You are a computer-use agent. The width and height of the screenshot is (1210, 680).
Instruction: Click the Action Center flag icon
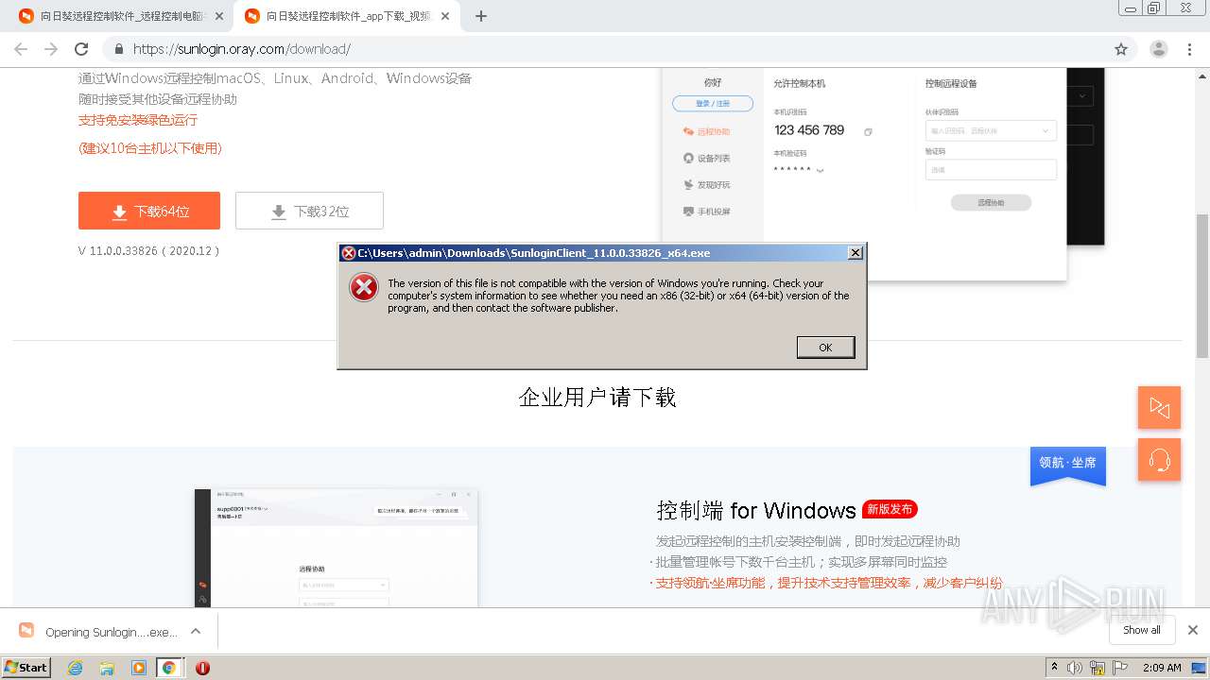(1120, 668)
